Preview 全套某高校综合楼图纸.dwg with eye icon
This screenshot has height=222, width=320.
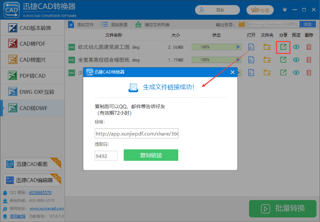[296, 60]
